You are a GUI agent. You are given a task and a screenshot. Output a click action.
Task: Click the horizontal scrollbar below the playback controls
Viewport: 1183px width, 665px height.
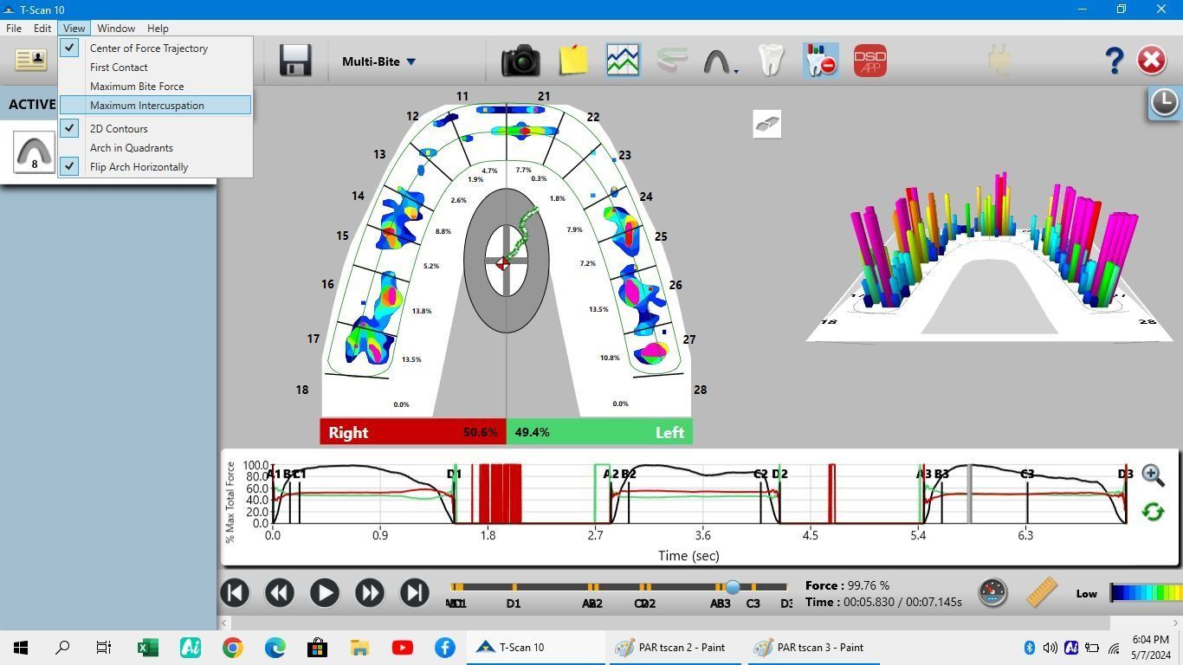point(667,623)
